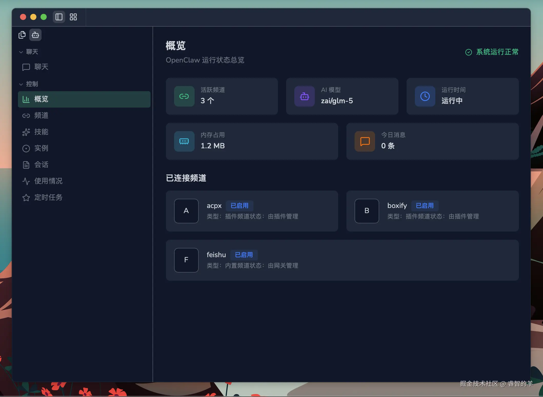Collapse the 控制 section chevron

click(21, 84)
